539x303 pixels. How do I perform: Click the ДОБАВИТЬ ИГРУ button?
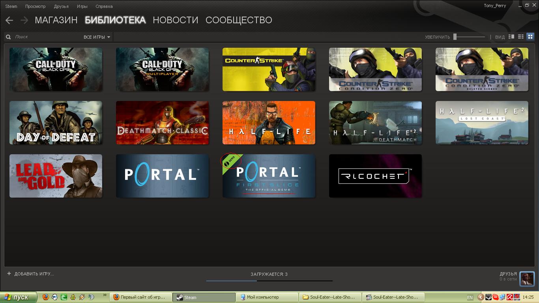(34, 274)
